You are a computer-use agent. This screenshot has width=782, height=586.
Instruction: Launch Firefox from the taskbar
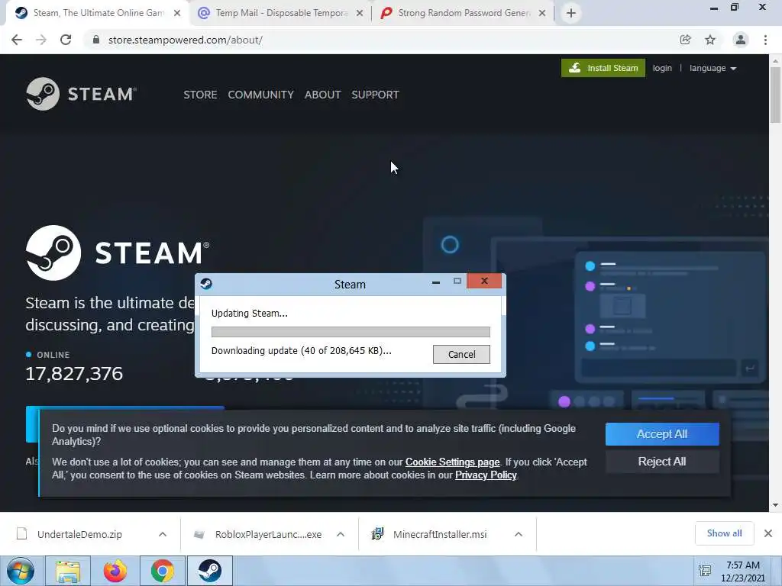click(115, 571)
